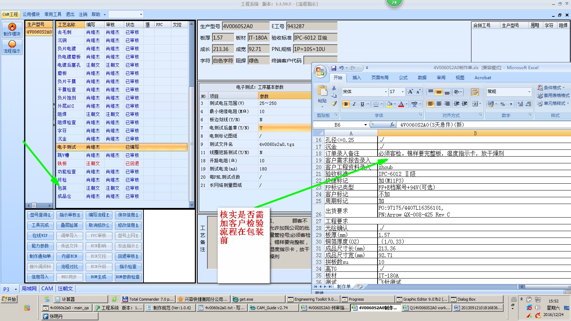
Task: Undo last action in Excel toolbar
Action: click(x=342, y=68)
